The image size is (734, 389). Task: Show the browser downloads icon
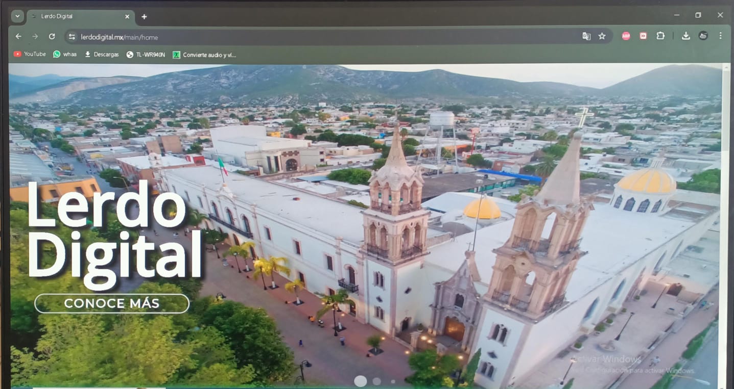[686, 36]
